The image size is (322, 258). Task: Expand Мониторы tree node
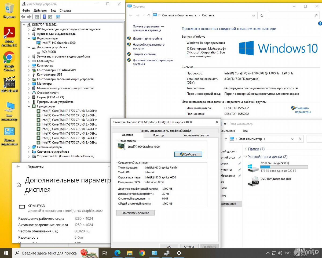coord(29,84)
